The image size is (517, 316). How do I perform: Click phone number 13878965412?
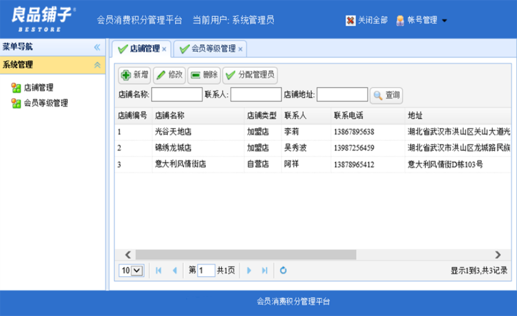pos(354,164)
